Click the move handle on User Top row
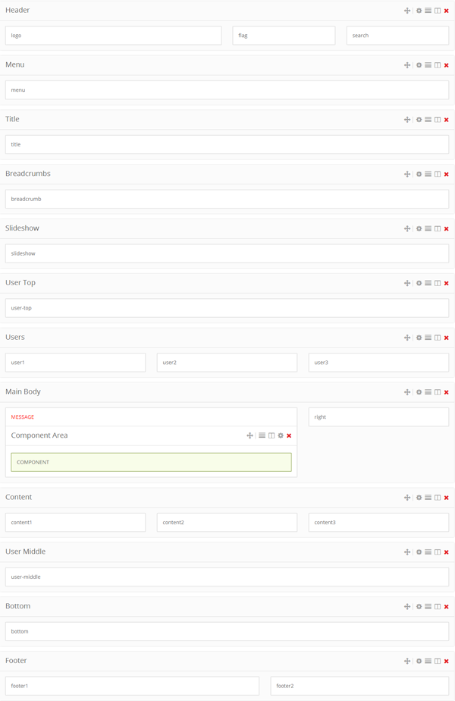Viewport: 455px width, 701px height. click(x=407, y=283)
